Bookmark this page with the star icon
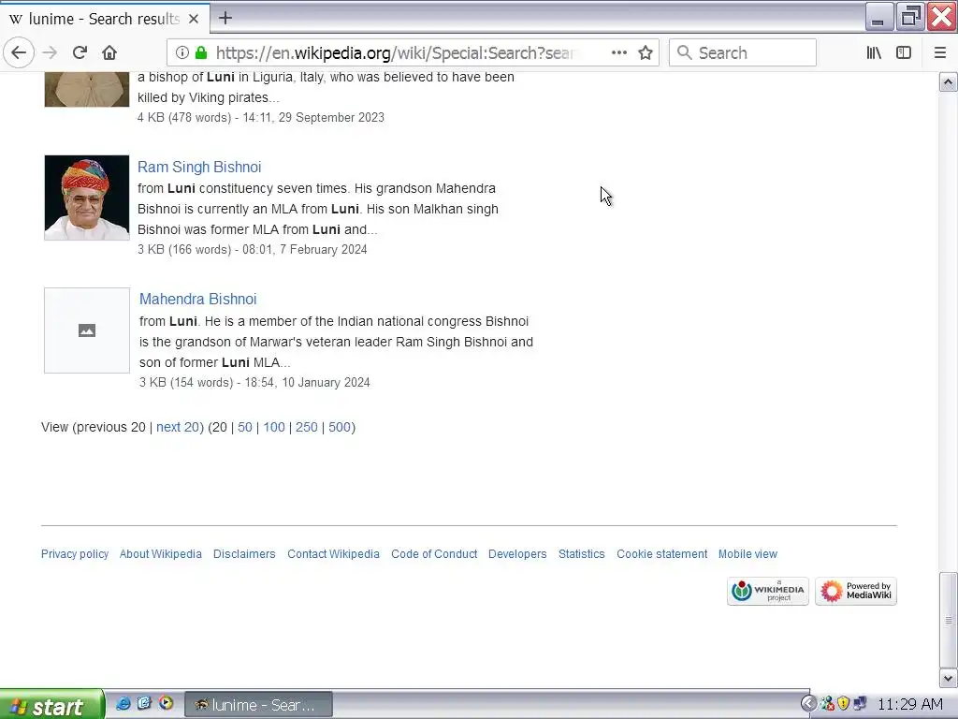The width and height of the screenshot is (958, 719). [646, 52]
